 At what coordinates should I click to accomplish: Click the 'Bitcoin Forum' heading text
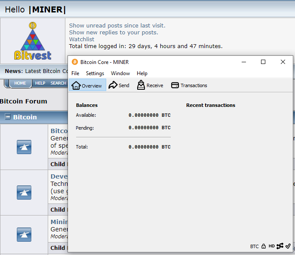(24, 101)
